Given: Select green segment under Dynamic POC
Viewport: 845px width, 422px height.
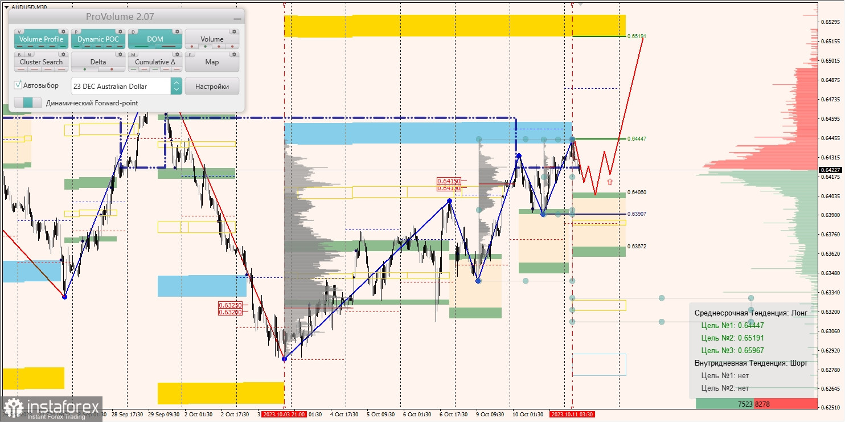Looking at the screenshot, I should [x=76, y=46].
